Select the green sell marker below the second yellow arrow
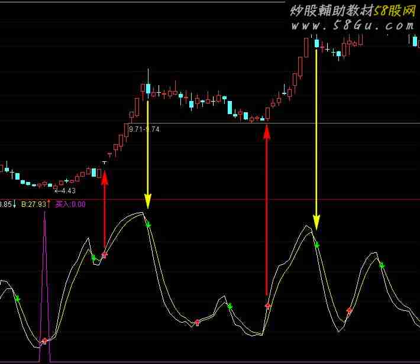This screenshot has width=420, height=364. coord(317,245)
